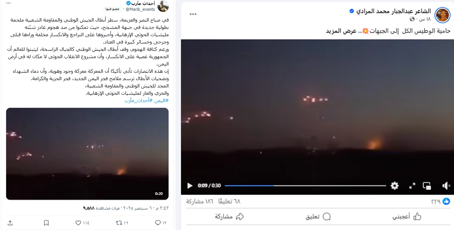Enable picture-in-picture mode for video

427,186
